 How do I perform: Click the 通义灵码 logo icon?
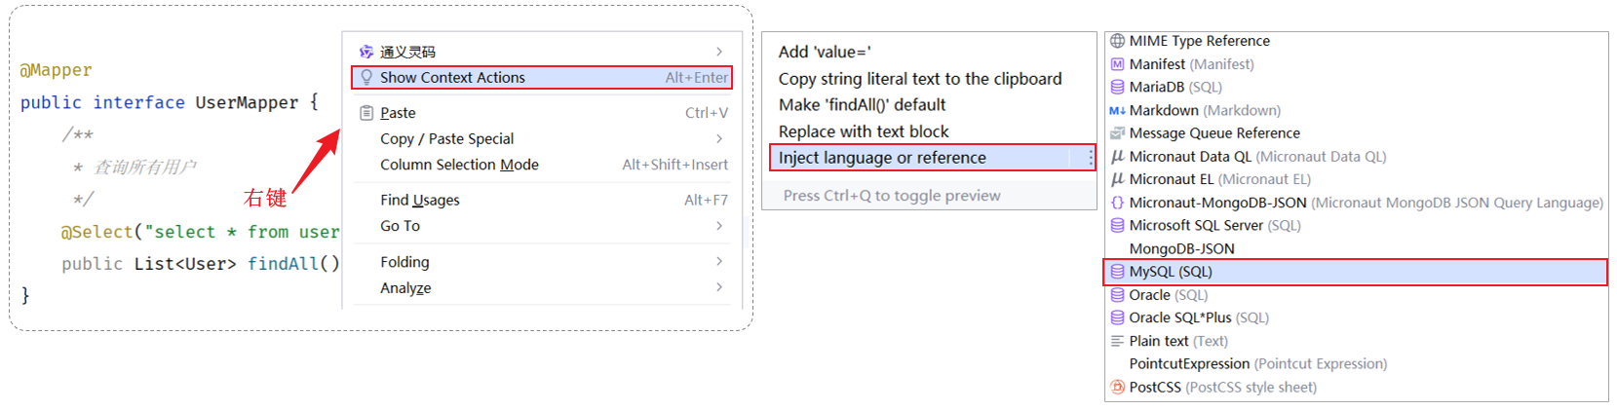pos(366,52)
